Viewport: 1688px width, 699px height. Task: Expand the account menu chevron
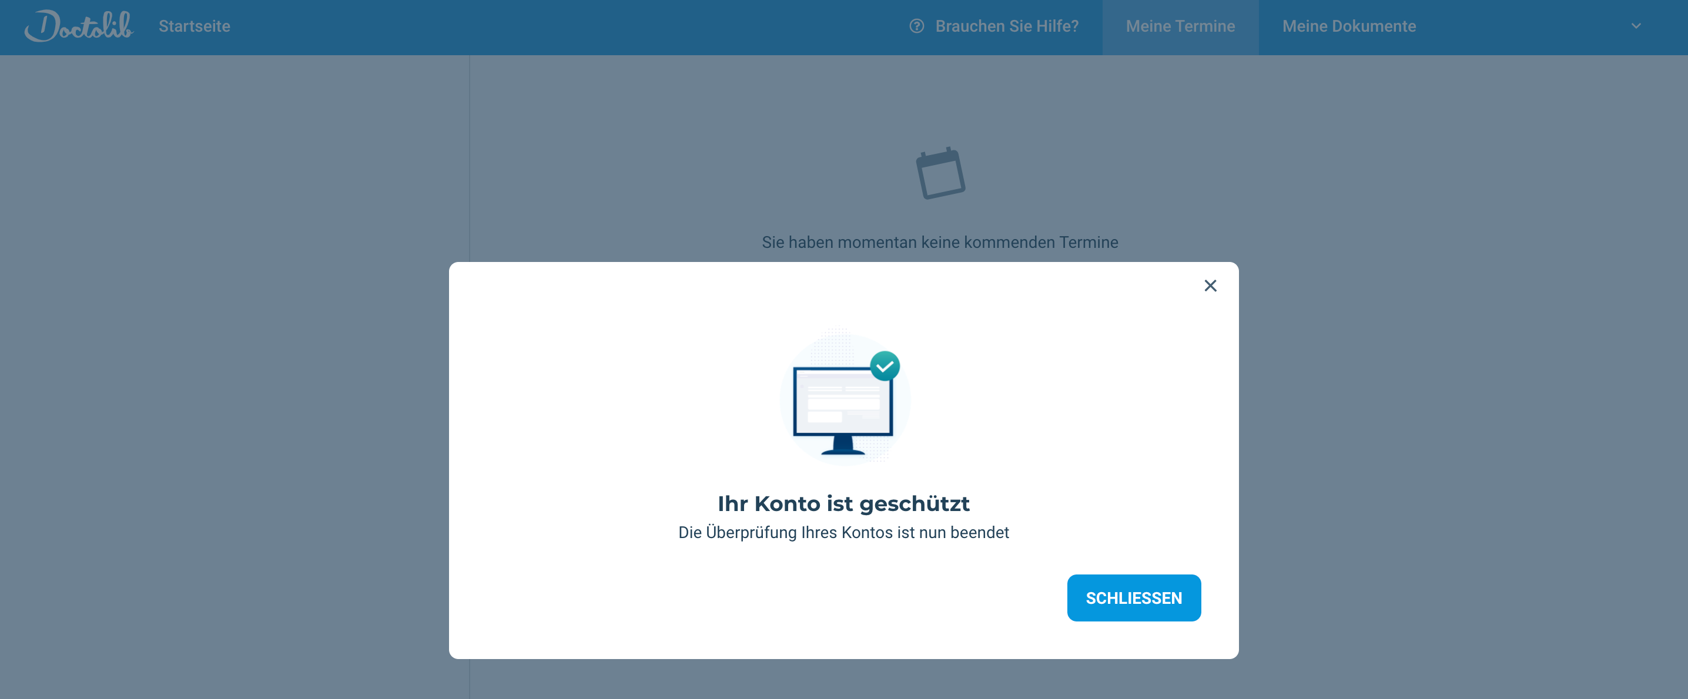tap(1636, 26)
